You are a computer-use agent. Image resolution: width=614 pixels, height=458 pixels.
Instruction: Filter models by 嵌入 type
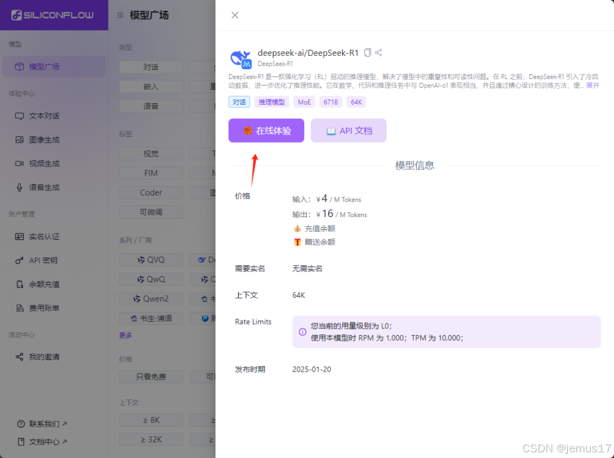point(151,86)
